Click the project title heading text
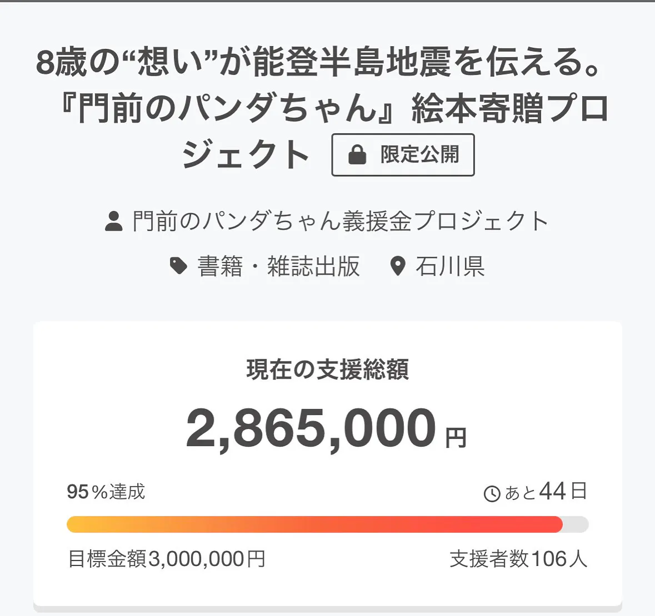This screenshot has width=655, height=616. (322, 63)
